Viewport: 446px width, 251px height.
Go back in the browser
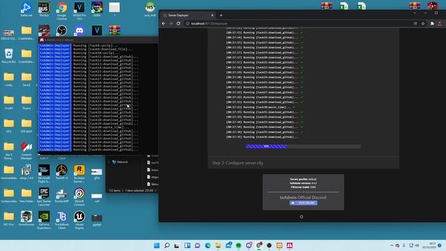(163, 23)
